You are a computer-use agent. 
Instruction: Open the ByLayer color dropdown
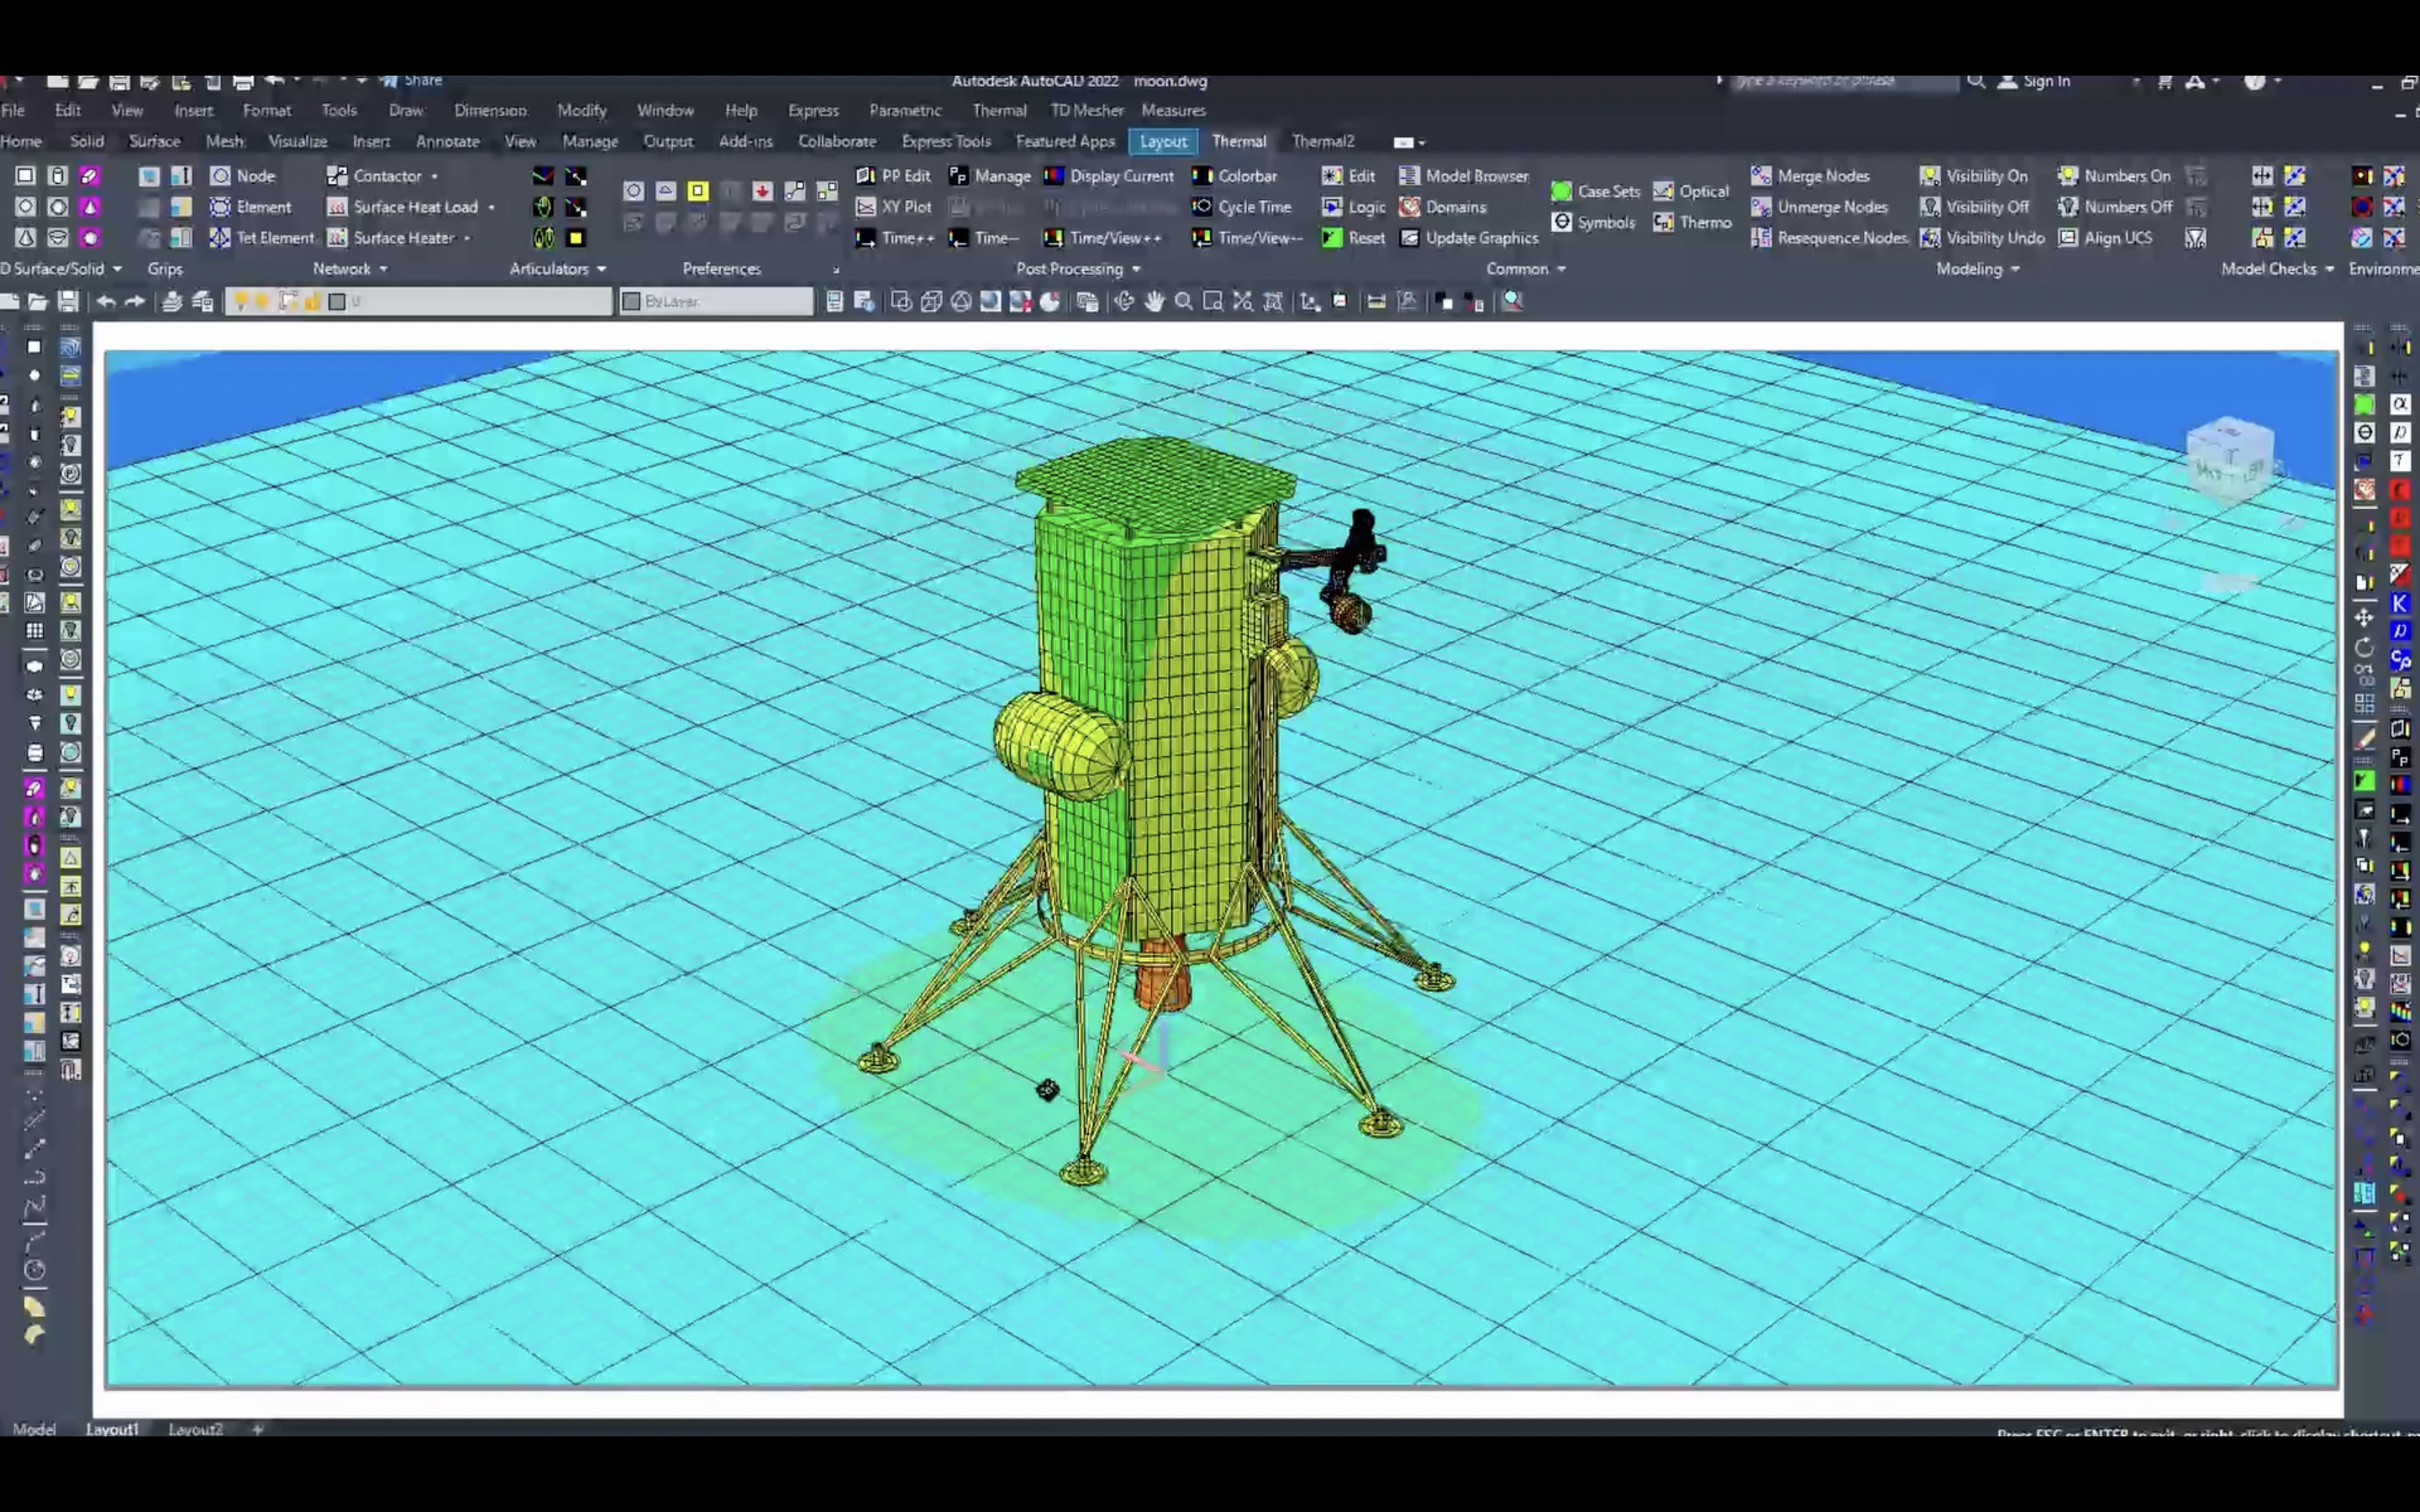point(716,301)
